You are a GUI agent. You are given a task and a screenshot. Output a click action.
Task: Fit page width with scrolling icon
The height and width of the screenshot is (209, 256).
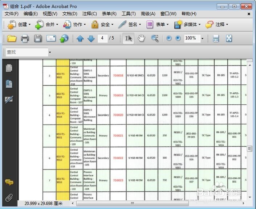pyautogui.click(x=216, y=38)
